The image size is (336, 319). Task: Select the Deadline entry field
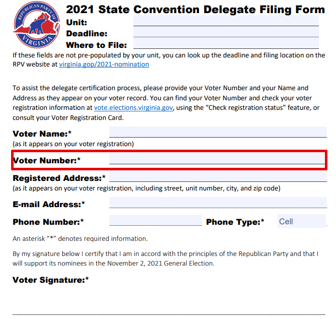pos(226,32)
